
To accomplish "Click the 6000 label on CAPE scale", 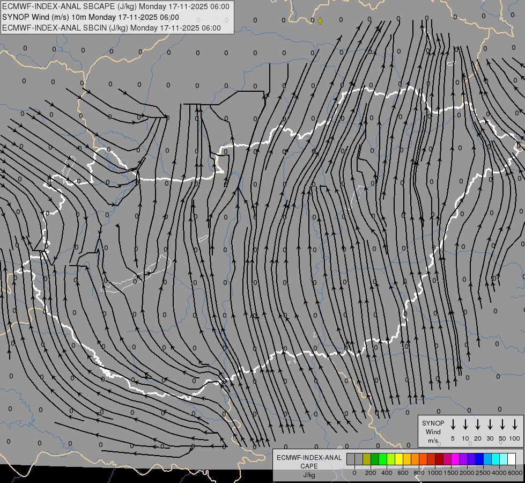I will (515, 473).
